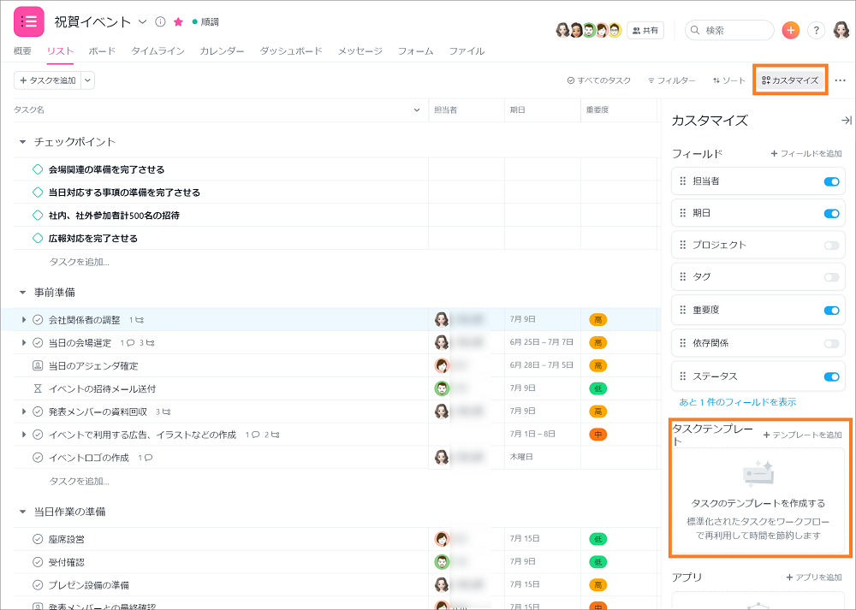
Task: Turn off the 担当者 field toggle
Action: [831, 181]
